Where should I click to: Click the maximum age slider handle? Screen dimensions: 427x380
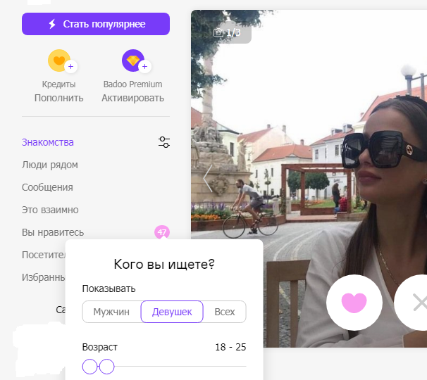(107, 367)
